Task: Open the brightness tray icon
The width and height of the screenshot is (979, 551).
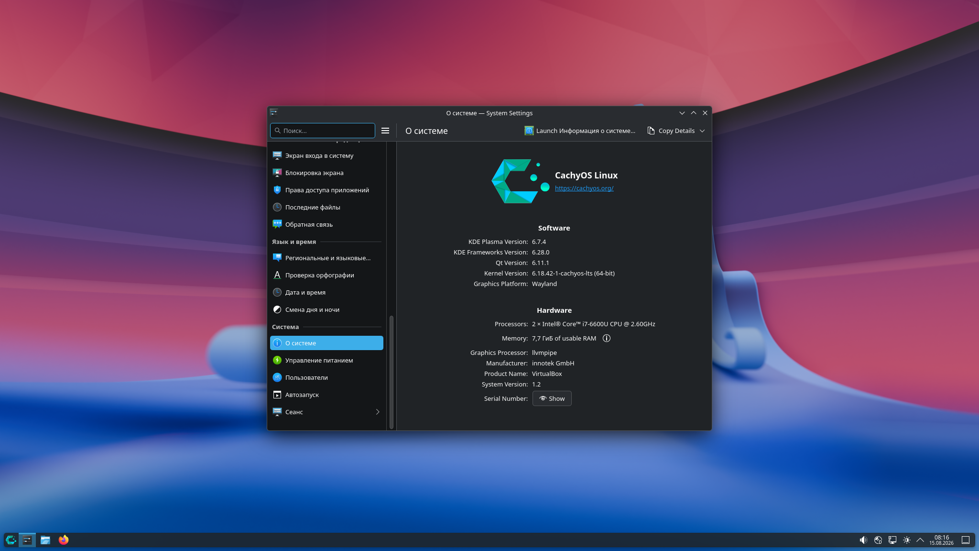Action: (x=907, y=540)
